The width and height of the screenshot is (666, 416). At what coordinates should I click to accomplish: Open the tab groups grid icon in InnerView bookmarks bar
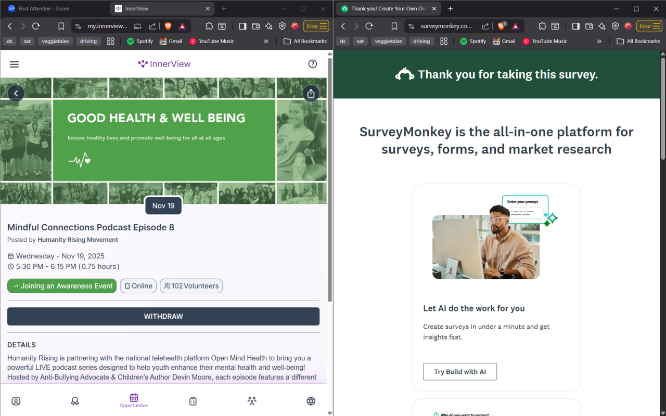pyautogui.click(x=110, y=41)
